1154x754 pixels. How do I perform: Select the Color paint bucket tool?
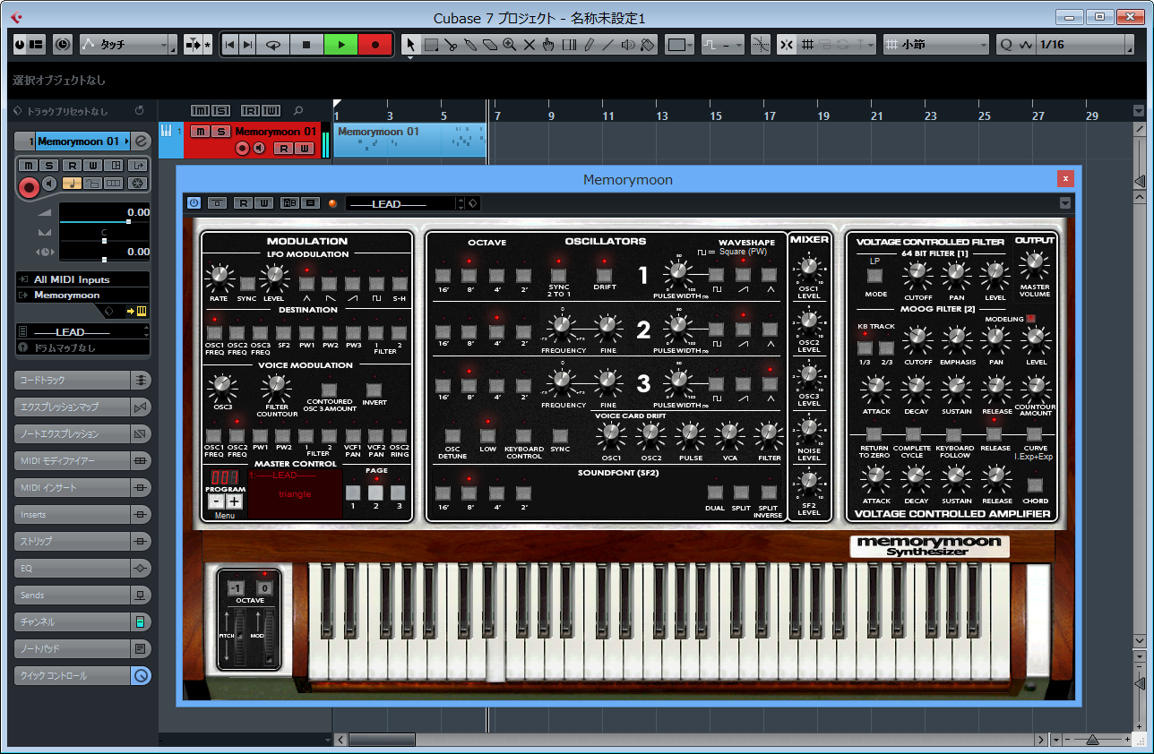pos(648,44)
